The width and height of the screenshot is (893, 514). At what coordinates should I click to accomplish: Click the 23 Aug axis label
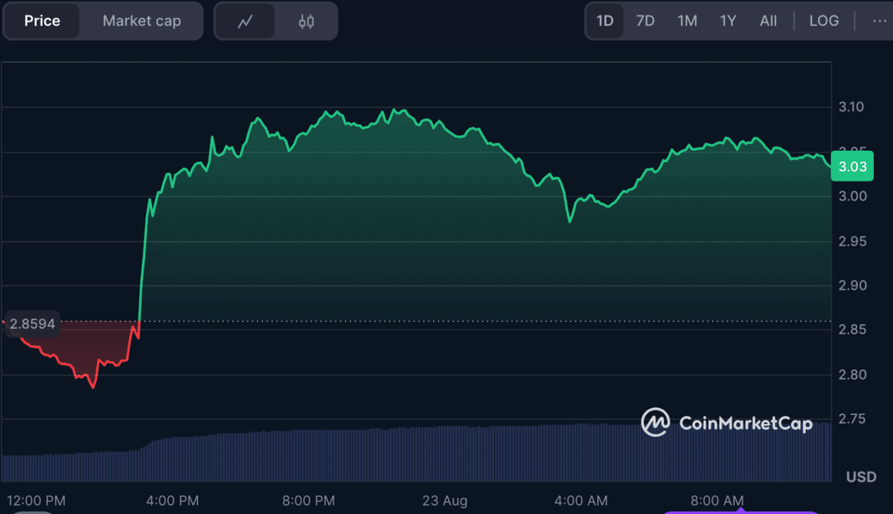click(444, 501)
